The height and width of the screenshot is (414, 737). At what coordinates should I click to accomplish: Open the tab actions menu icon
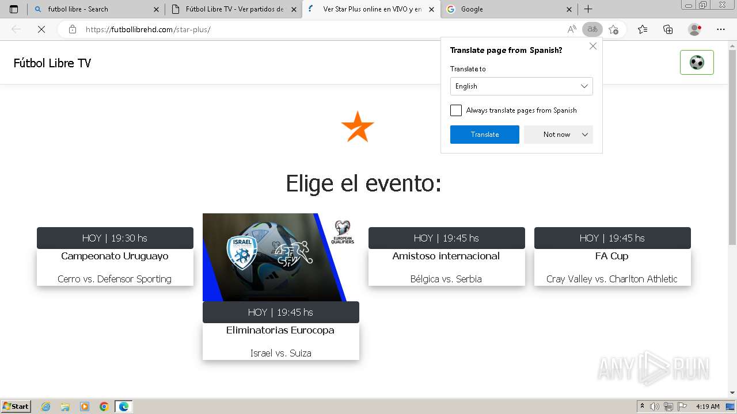coord(14,9)
